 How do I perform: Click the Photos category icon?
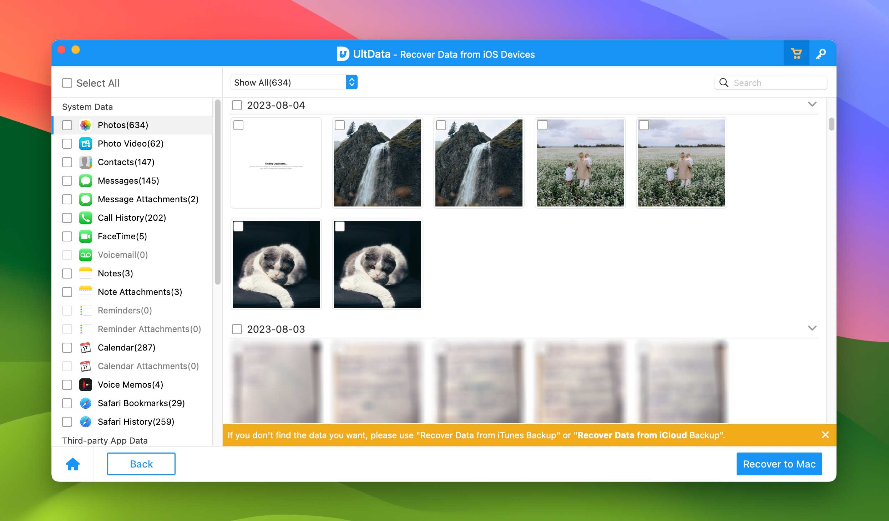pos(86,125)
